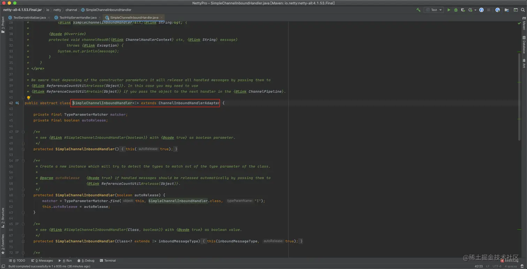Image resolution: width=527 pixels, height=269 pixels.
Task: Open Project Structure folder icon
Action: pyautogui.click(x=506, y=10)
